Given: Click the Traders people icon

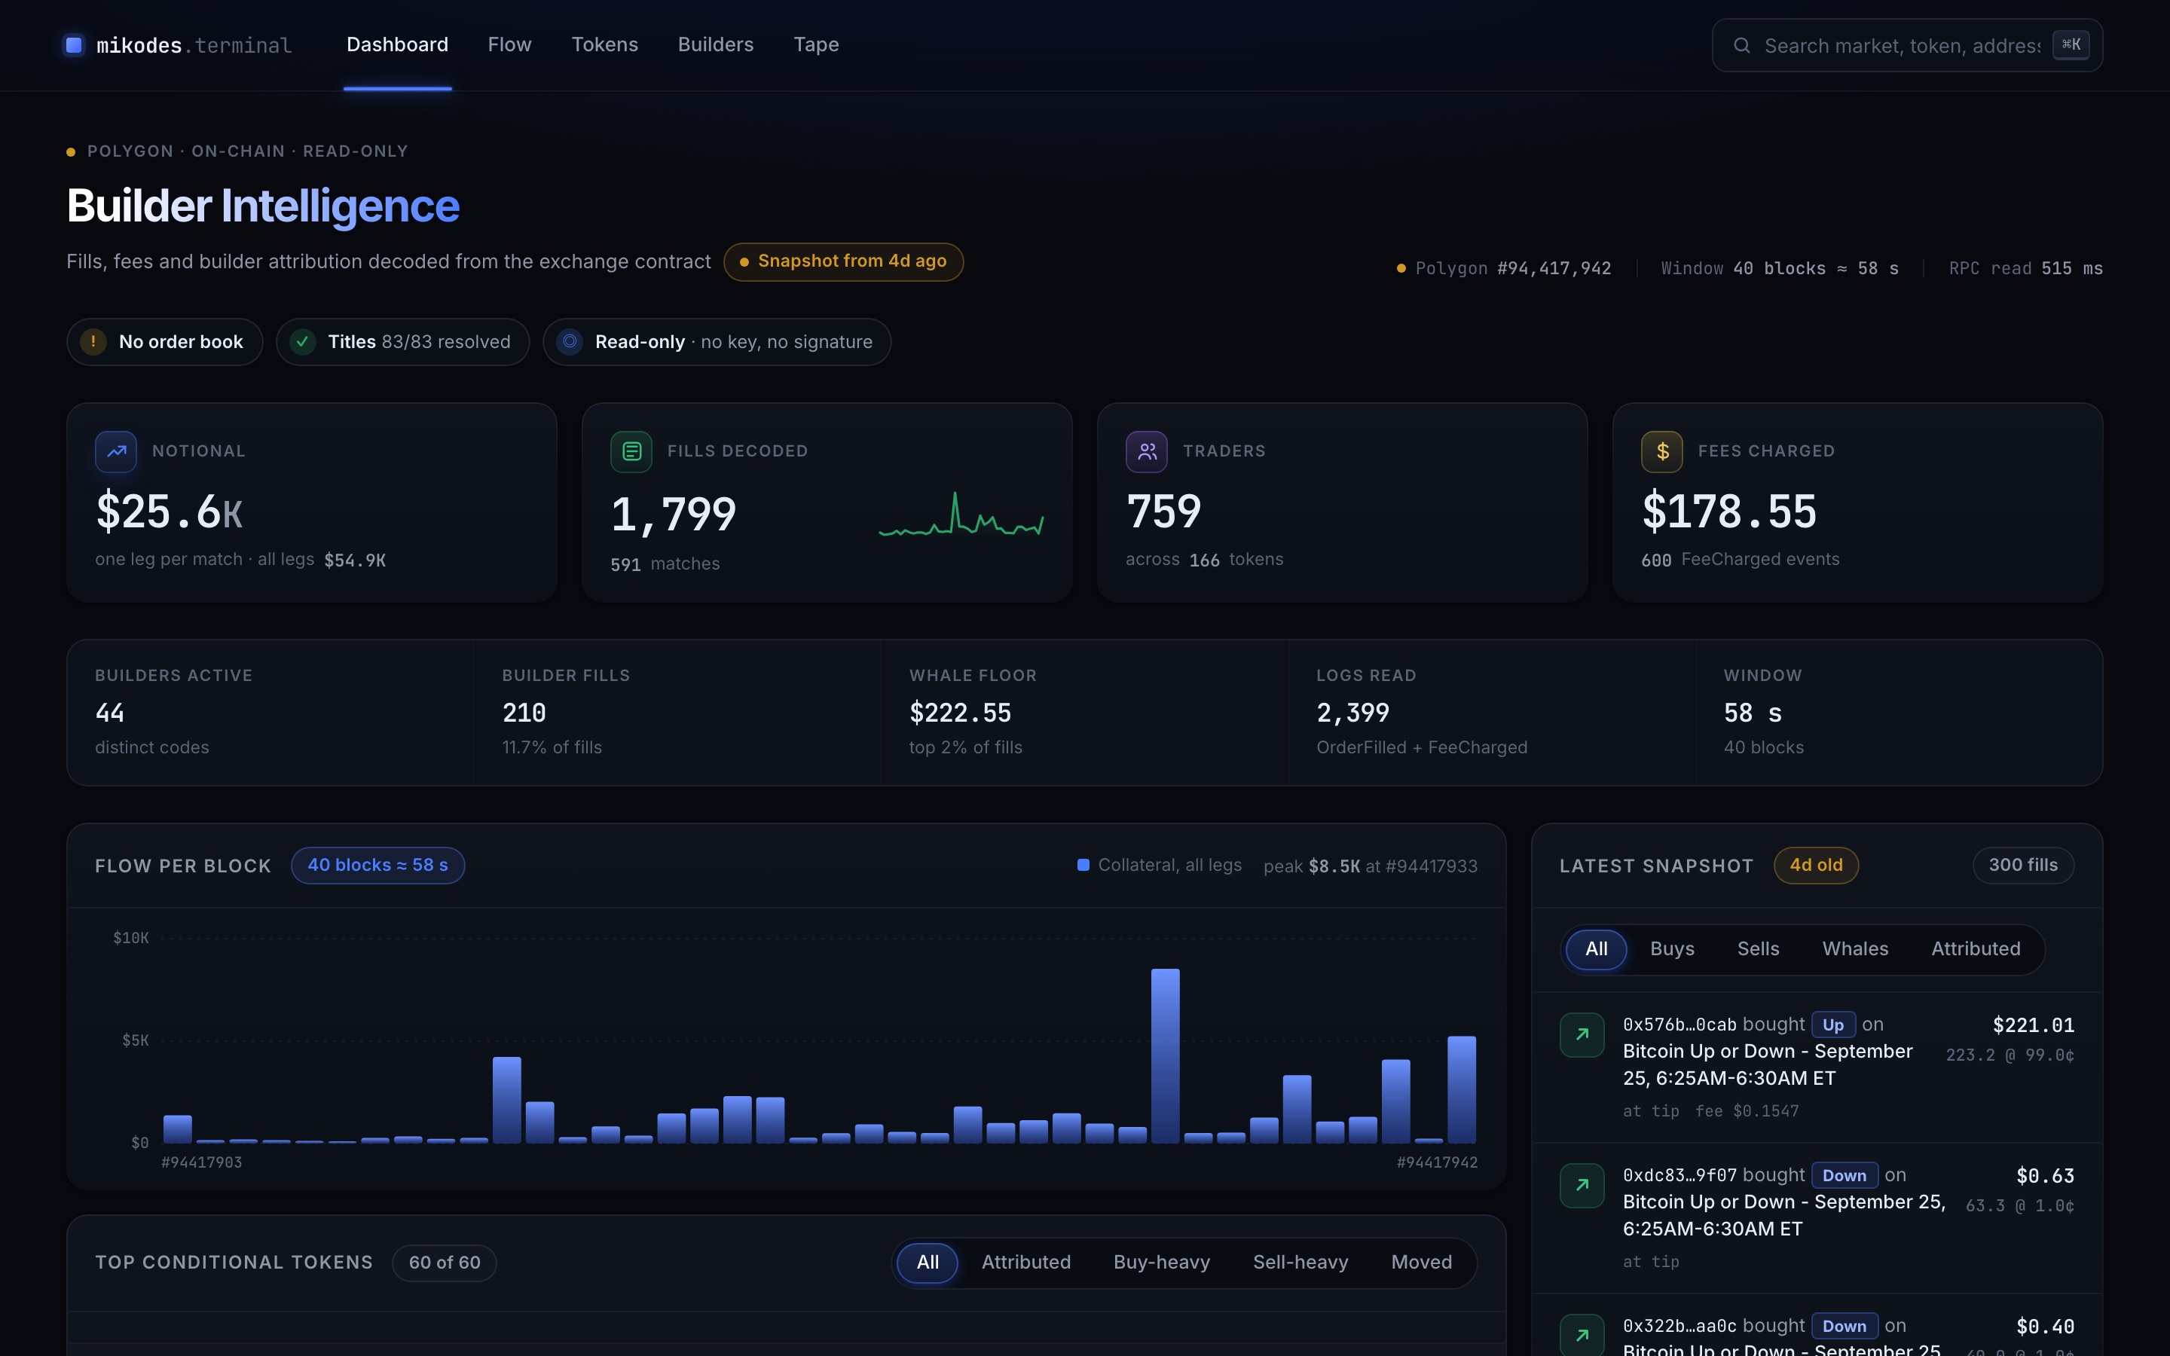Looking at the screenshot, I should (x=1147, y=451).
